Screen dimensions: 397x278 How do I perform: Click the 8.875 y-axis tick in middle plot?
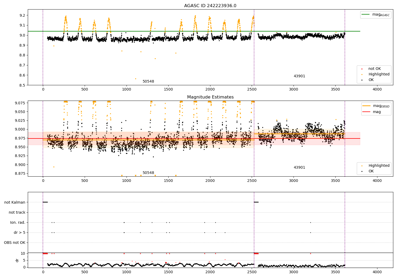tap(20, 173)
